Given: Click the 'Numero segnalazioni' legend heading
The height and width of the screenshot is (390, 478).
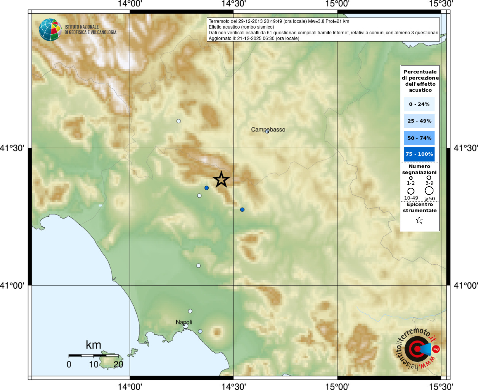Looking at the screenshot, I should (419, 169).
